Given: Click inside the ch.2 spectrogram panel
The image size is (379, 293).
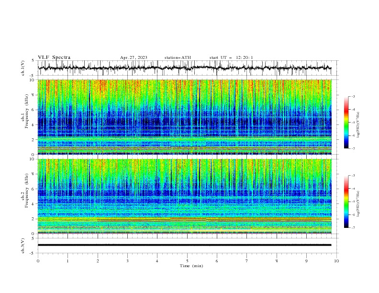Looking at the screenshot, I should (184, 196).
